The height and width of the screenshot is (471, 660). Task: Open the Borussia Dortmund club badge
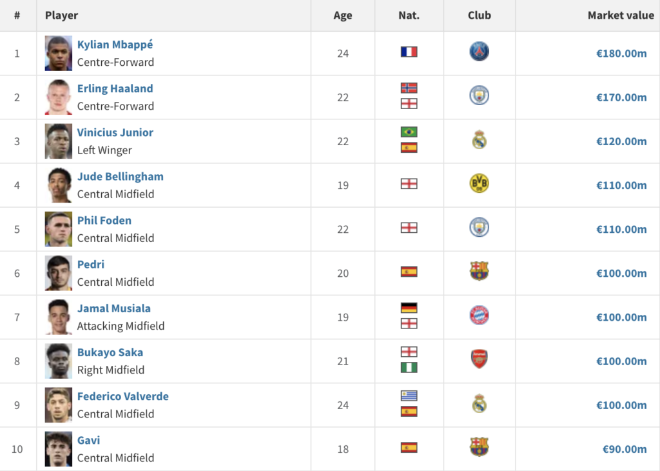click(479, 184)
